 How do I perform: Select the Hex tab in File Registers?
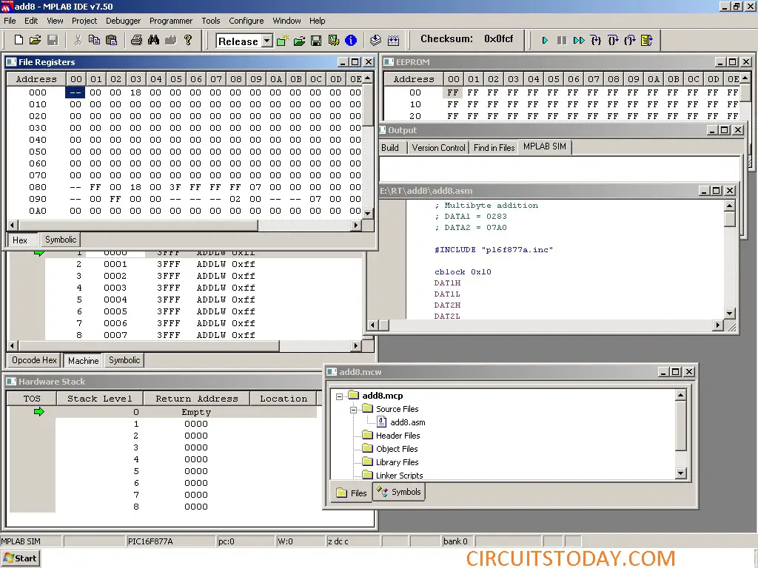coord(20,240)
